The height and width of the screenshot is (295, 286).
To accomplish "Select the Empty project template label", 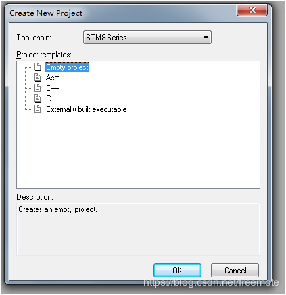I will tap(67, 67).
